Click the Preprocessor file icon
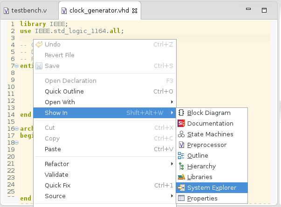The height and width of the screenshot is (207, 281). point(181,145)
